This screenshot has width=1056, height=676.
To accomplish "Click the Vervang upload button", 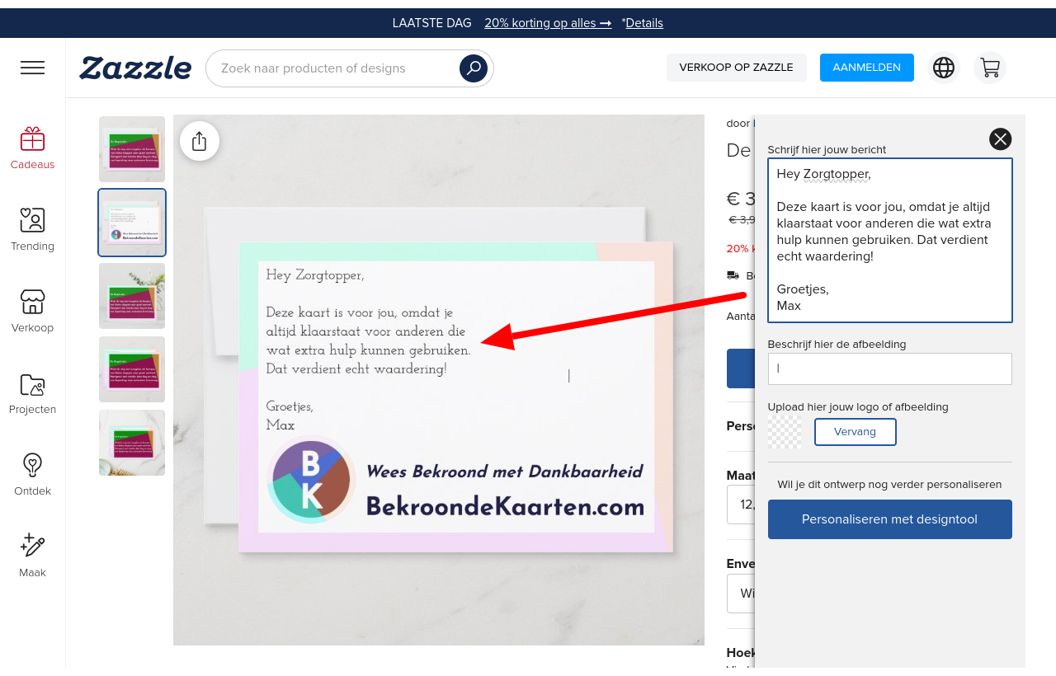I will (x=855, y=432).
